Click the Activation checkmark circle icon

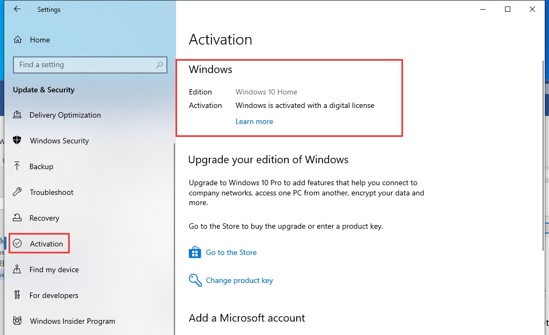click(x=17, y=244)
